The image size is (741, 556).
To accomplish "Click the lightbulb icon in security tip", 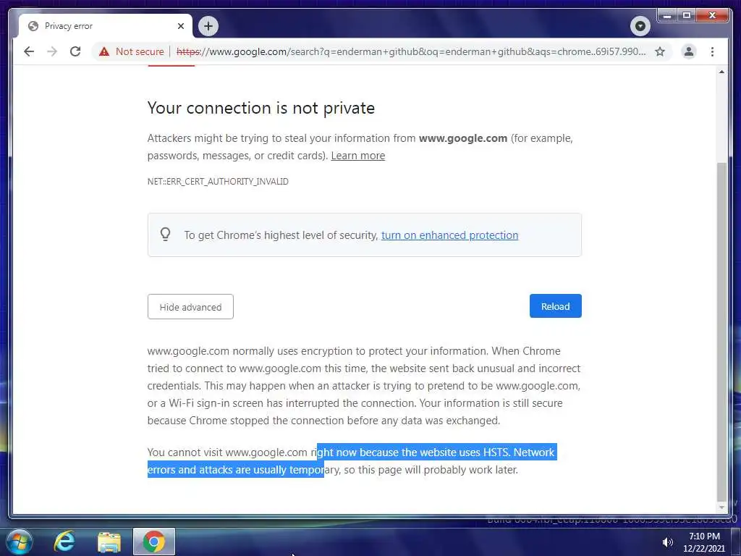I will pyautogui.click(x=165, y=235).
